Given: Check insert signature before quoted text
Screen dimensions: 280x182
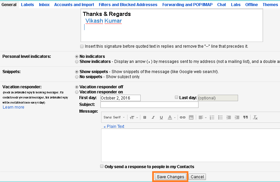Looking at the screenshot, I should [82, 46].
